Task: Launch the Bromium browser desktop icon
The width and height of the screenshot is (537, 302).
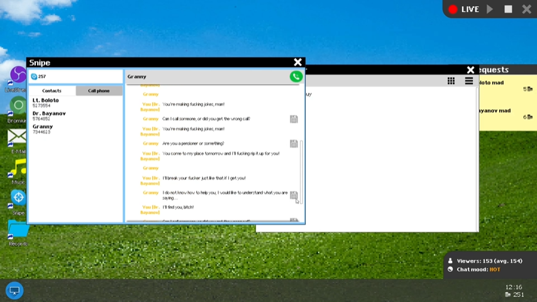Action: coord(18,105)
